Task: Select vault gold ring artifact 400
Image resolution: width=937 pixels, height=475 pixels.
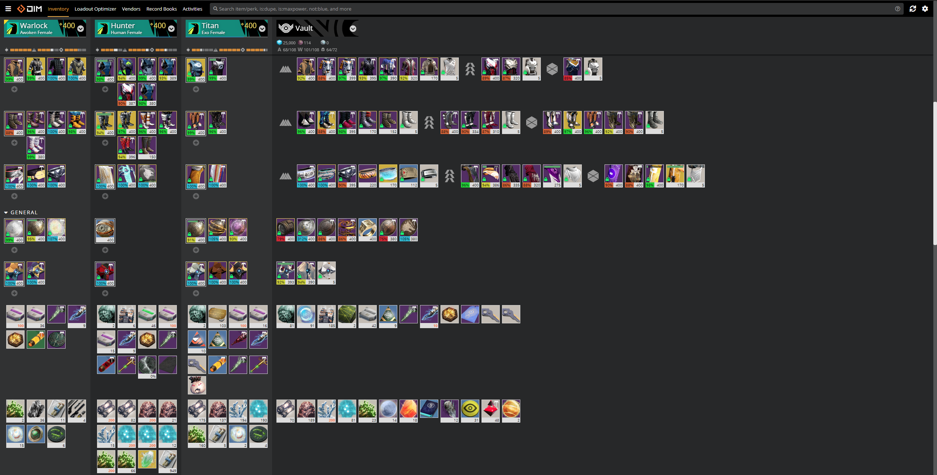Action: (368, 230)
